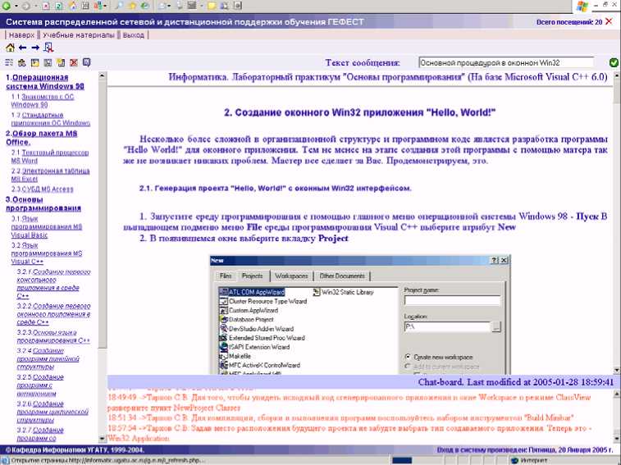Select Database Project in project list
The height and width of the screenshot is (465, 621).
247,319
